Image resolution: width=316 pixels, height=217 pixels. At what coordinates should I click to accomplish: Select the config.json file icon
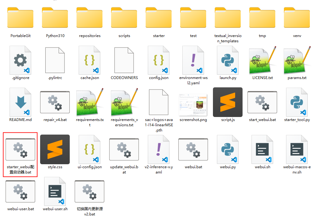point(159,60)
